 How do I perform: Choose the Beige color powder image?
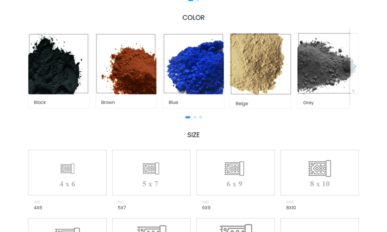261,64
